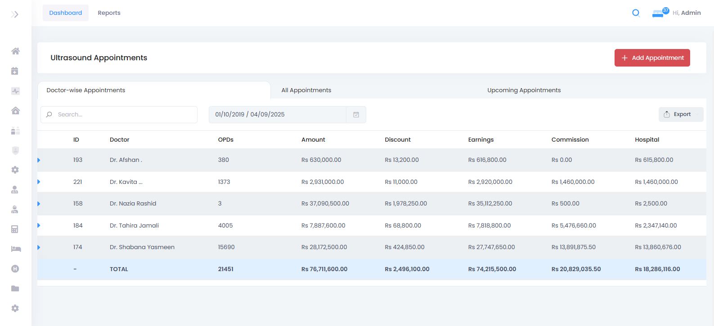
Task: Sort by the Doctor column header
Action: tap(119, 139)
